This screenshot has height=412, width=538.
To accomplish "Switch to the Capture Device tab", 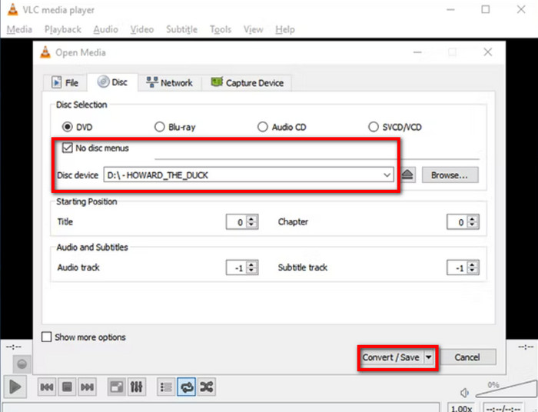I will (x=247, y=83).
